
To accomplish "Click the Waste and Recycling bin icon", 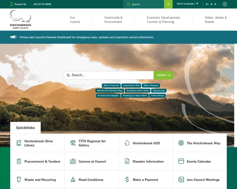I will point(19,180).
